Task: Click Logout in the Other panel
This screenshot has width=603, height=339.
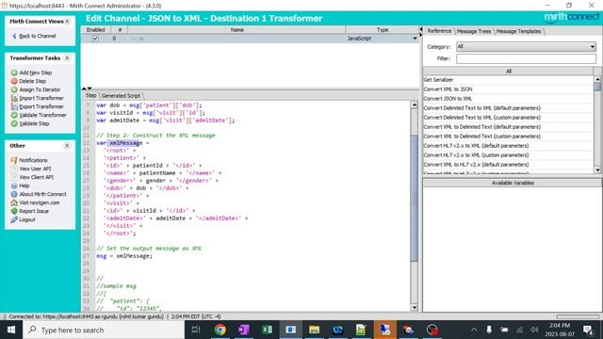Action: point(27,219)
